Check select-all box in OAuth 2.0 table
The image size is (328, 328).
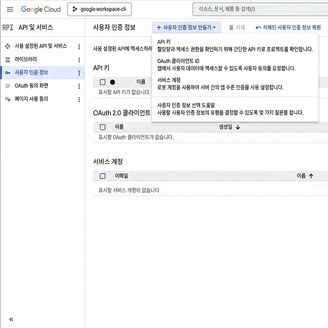102,127
